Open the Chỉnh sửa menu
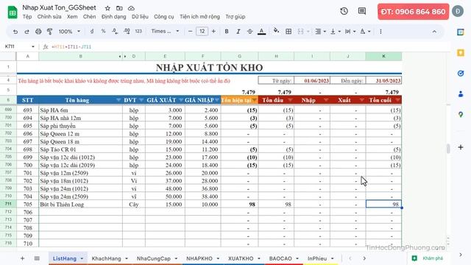Viewport: 471px width, 265px height. (x=49, y=17)
